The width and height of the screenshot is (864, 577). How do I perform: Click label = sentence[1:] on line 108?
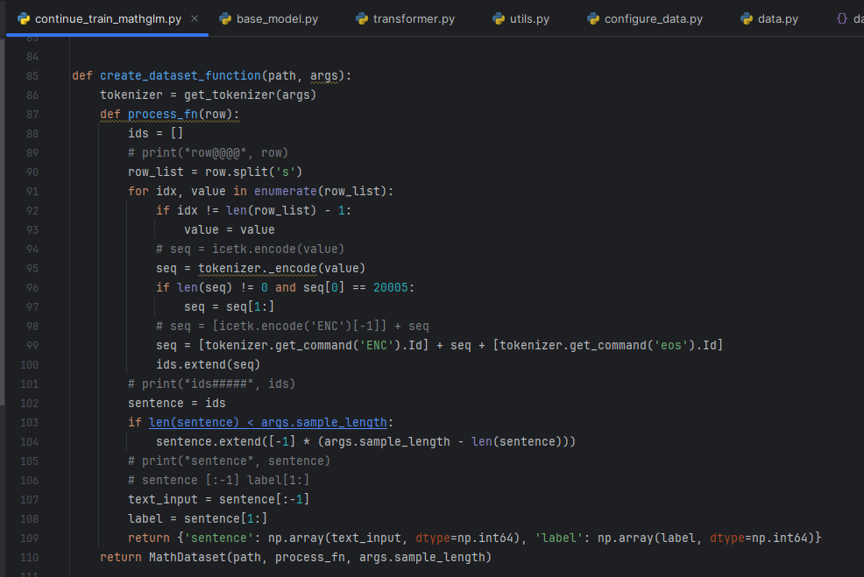point(197,518)
